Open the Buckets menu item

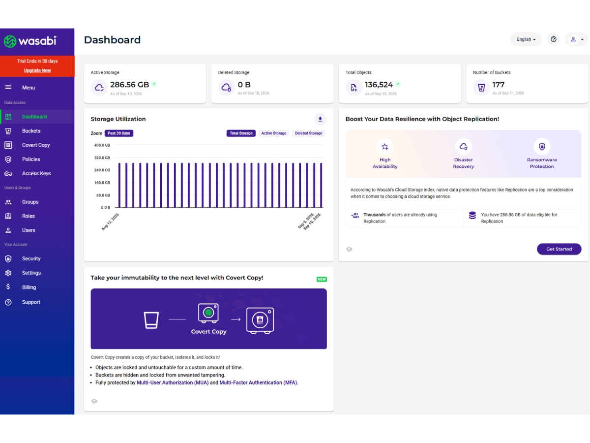click(37, 131)
